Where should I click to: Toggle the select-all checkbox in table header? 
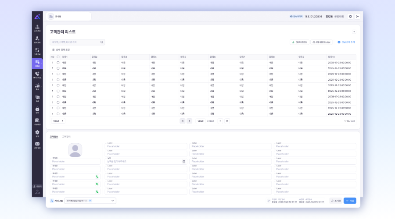58,57
